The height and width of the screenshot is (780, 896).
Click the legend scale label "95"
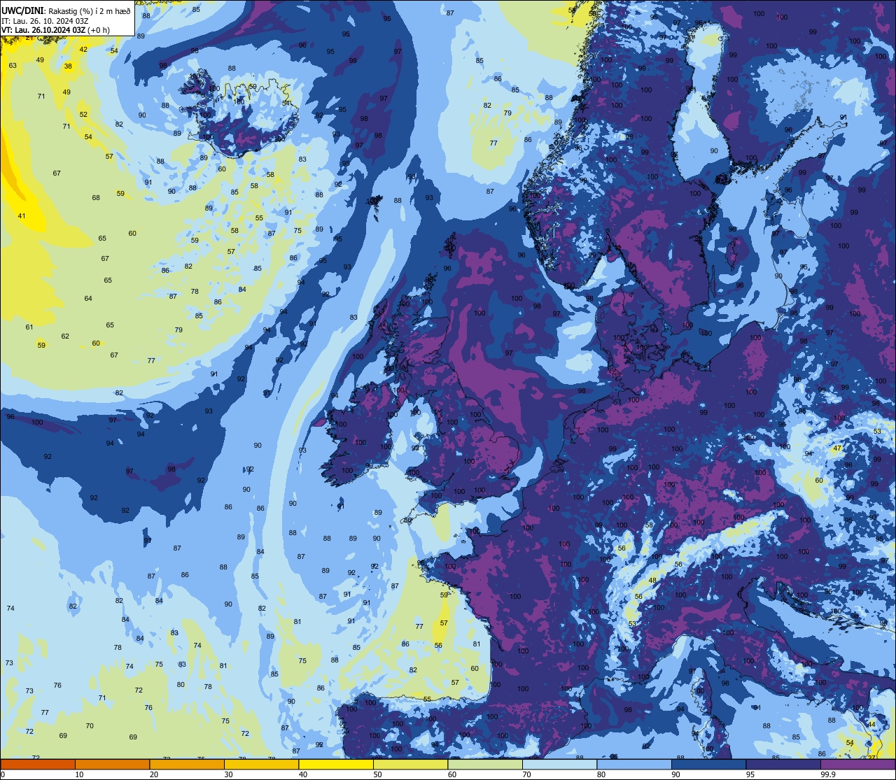pos(750,774)
